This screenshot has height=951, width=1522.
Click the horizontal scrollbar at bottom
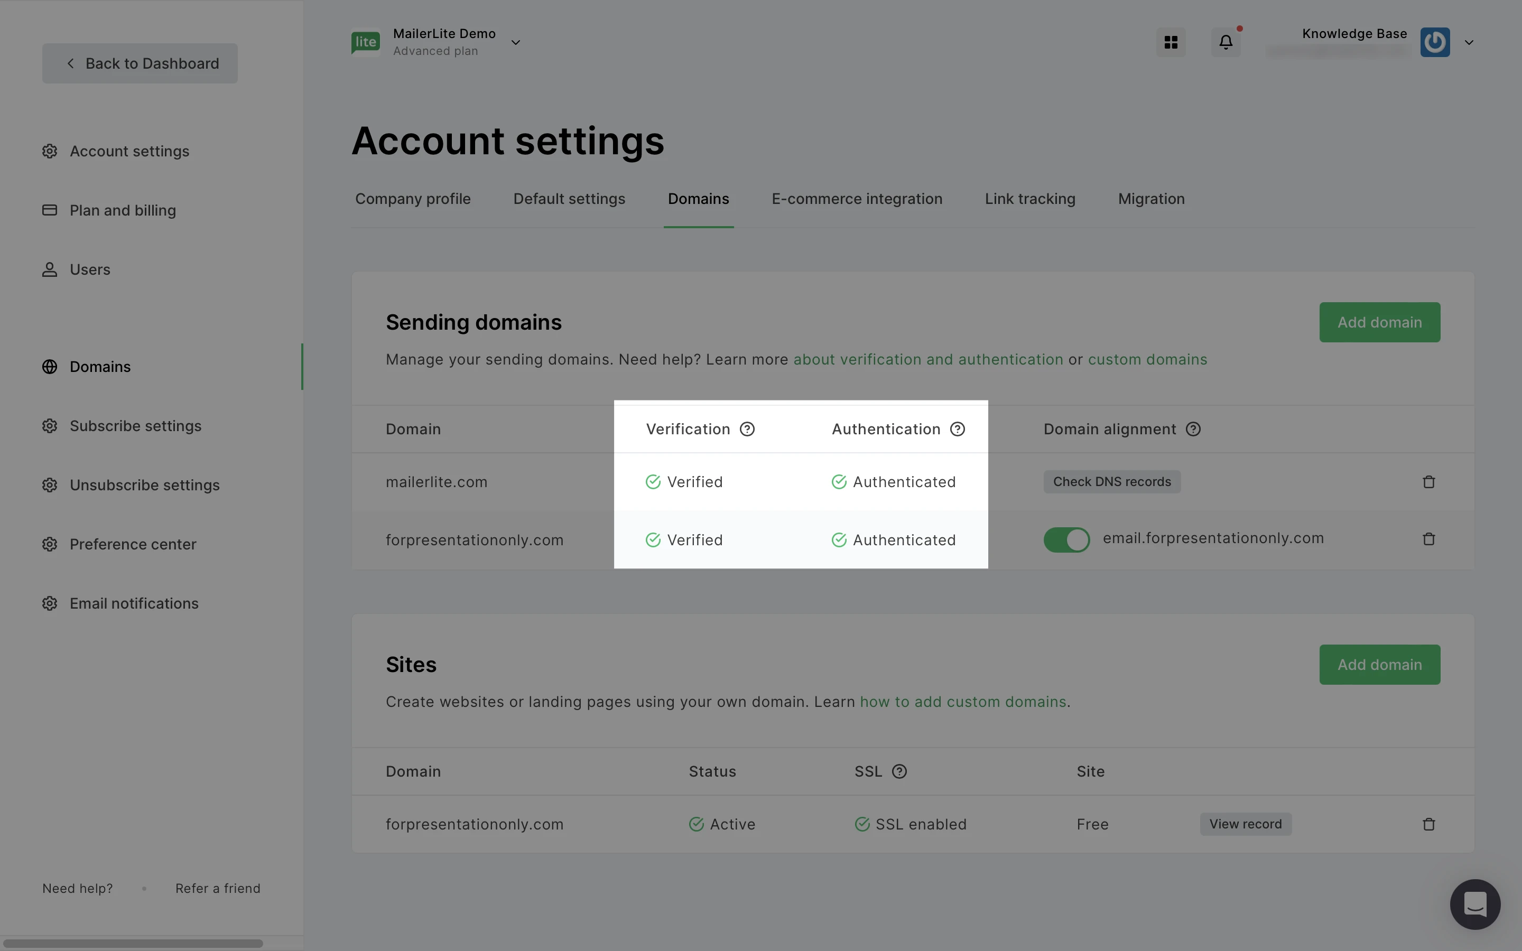pyautogui.click(x=132, y=943)
